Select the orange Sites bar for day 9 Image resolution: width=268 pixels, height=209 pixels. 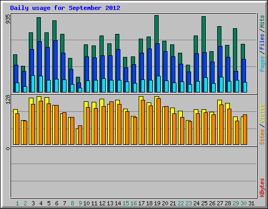[x=80, y=135]
